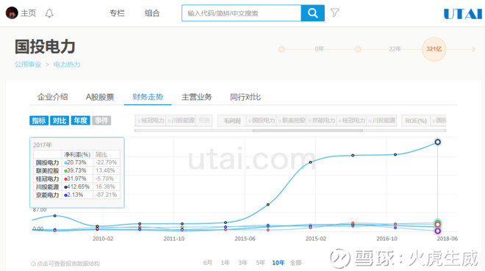Select the 6月 time range

coord(207,263)
